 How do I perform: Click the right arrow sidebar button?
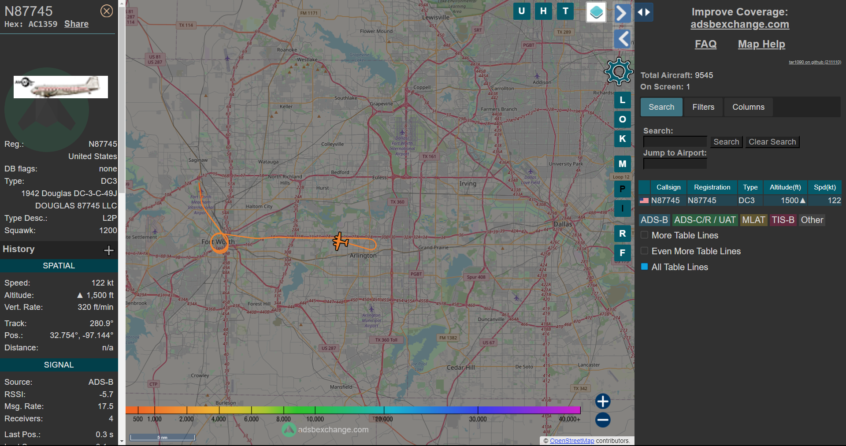(622, 13)
